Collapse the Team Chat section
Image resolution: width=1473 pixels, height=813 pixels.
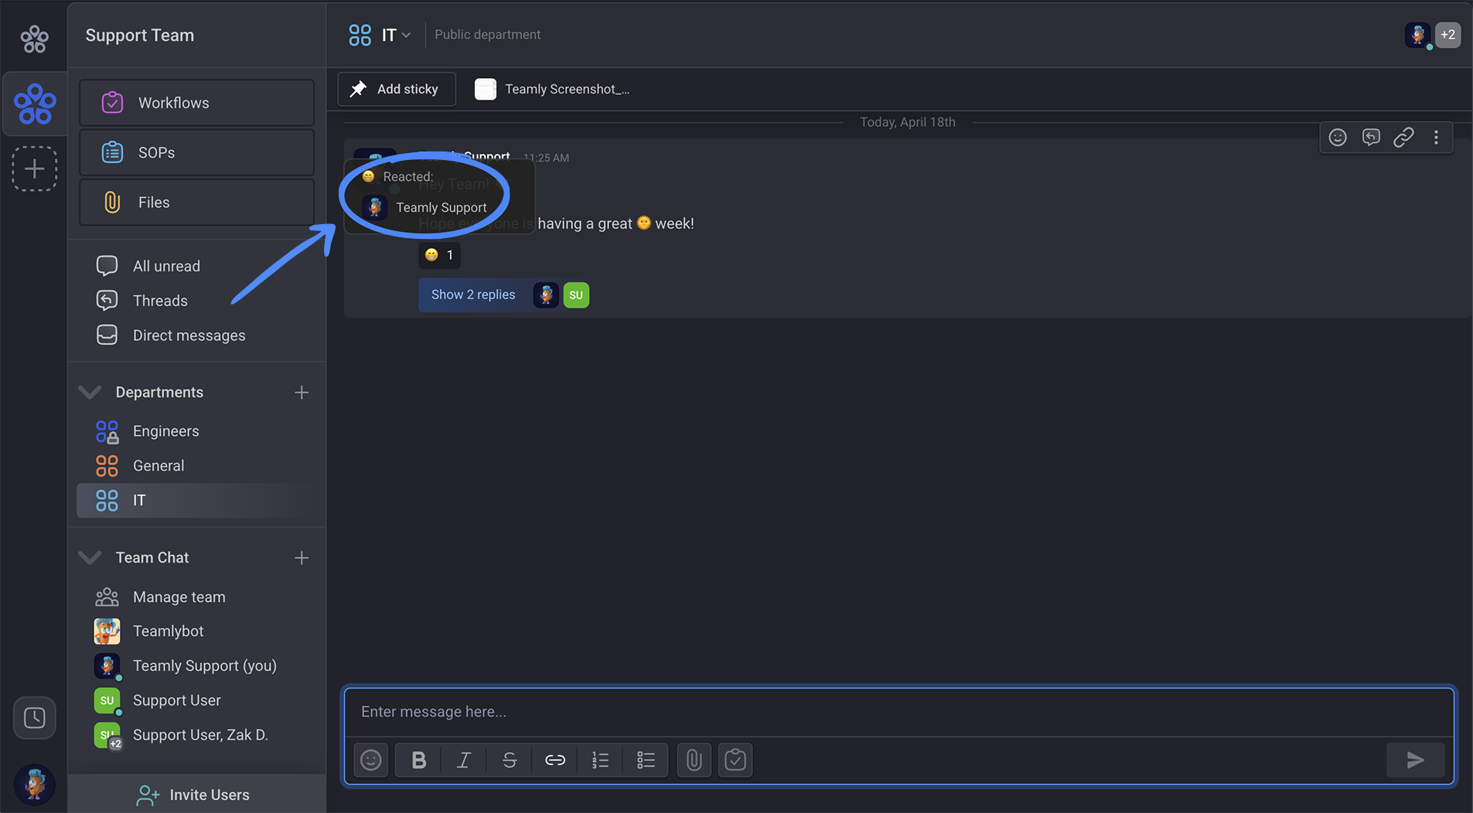tap(90, 557)
